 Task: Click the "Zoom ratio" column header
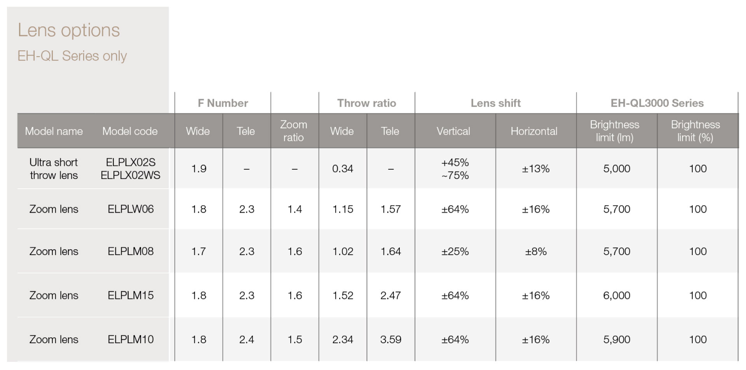[294, 131]
